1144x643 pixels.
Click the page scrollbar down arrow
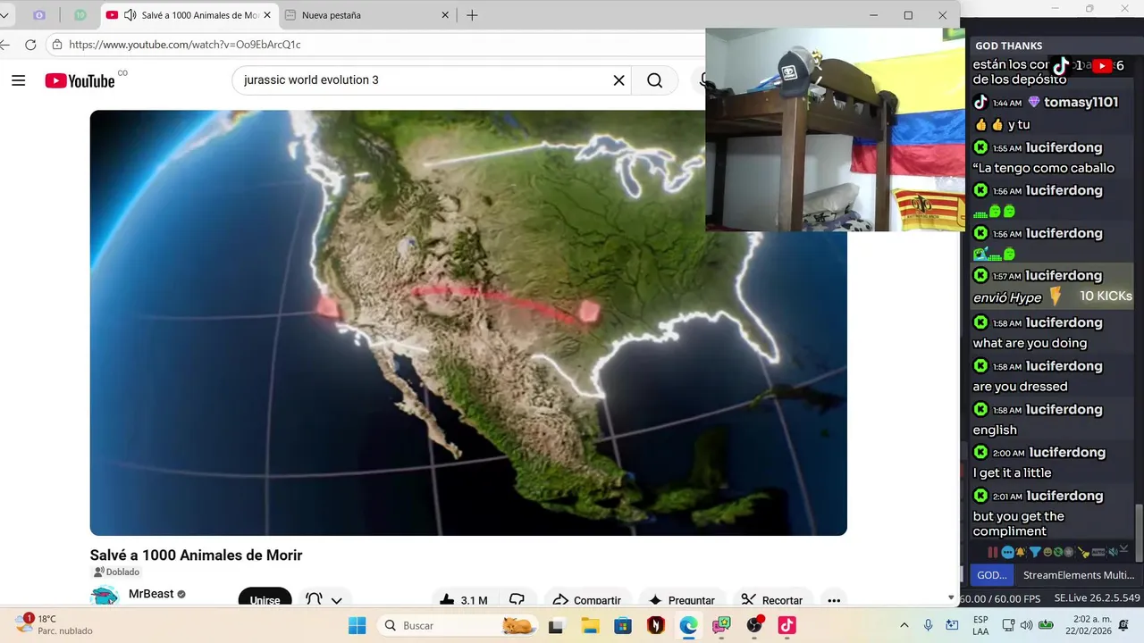[x=950, y=598]
